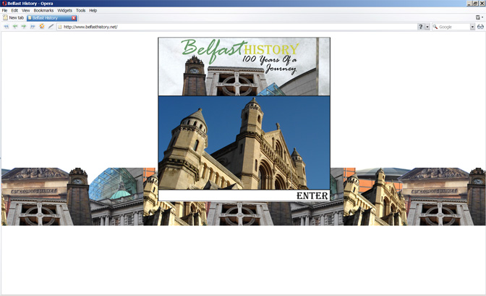Image resolution: width=486 pixels, height=296 pixels.
Task: Click the question mark icon in address bar
Action: point(421,27)
